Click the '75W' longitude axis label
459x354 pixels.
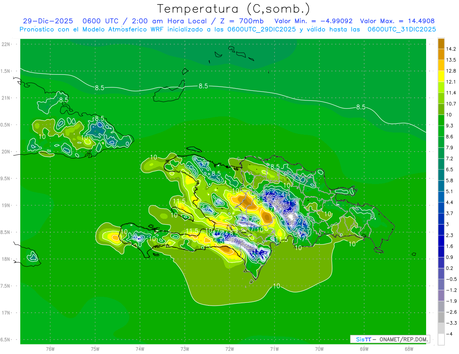tap(95, 349)
